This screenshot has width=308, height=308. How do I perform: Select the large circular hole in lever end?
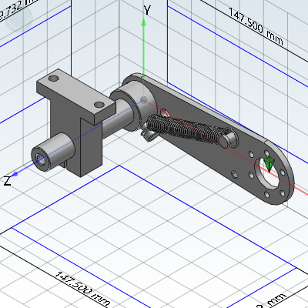[x=267, y=173]
